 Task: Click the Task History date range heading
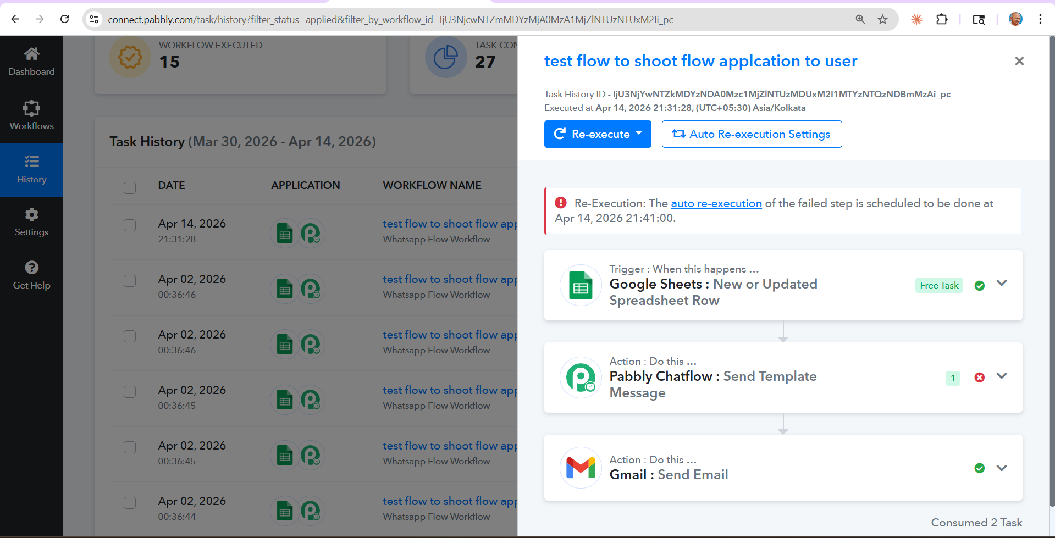click(x=242, y=142)
